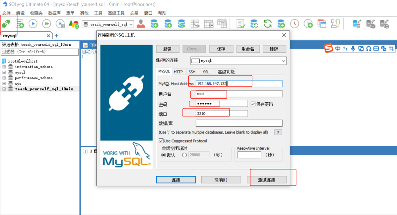Switch to the 高级功能 tab

(226, 72)
